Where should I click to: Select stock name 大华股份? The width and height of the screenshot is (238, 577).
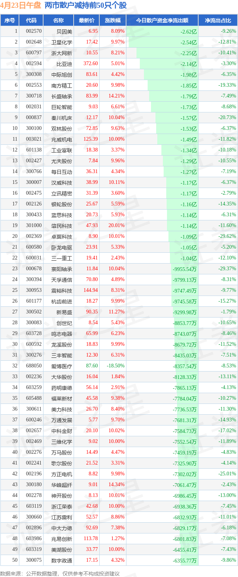click(62, 377)
